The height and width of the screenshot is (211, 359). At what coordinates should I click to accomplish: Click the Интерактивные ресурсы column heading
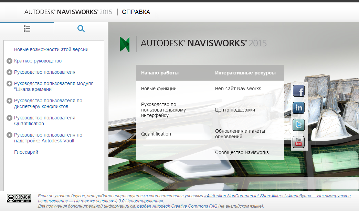tap(245, 73)
